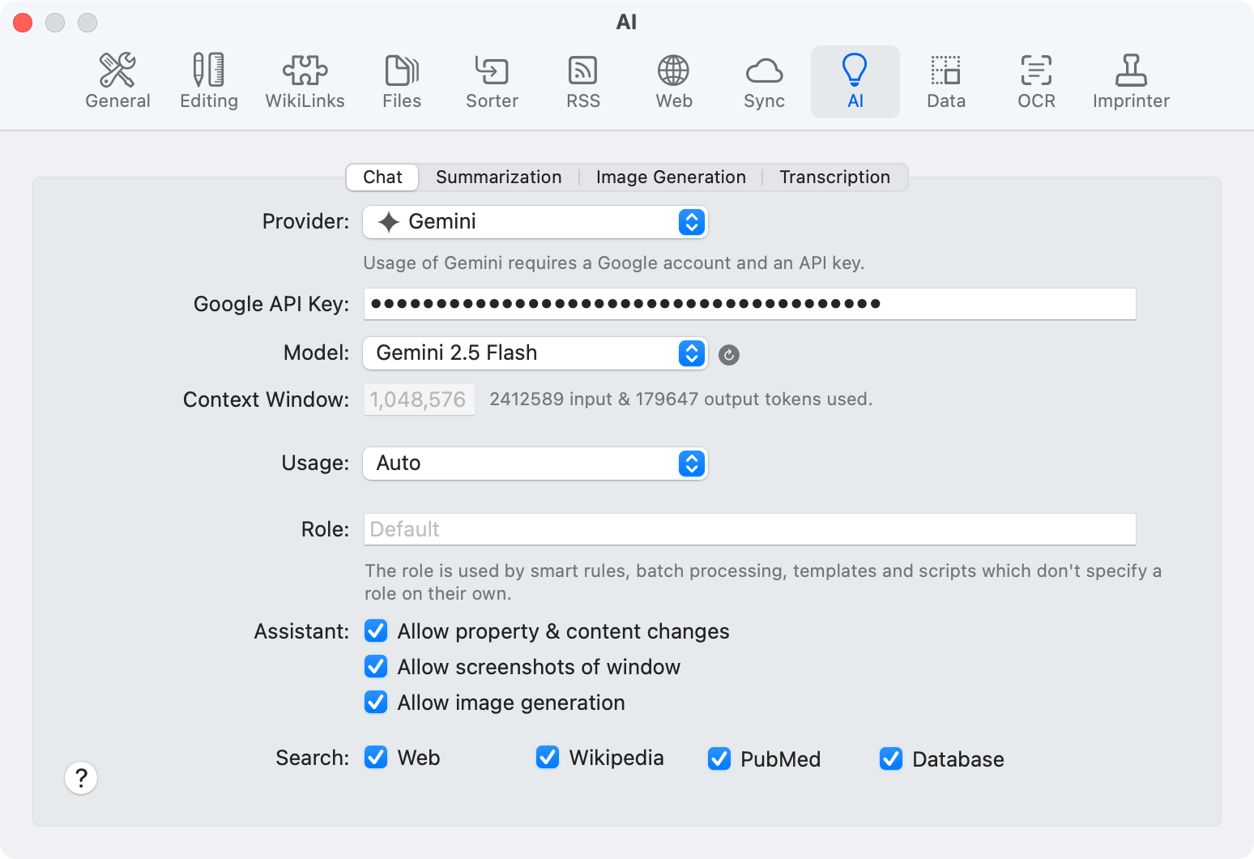Uncheck Allow screenshots of window

(376, 667)
